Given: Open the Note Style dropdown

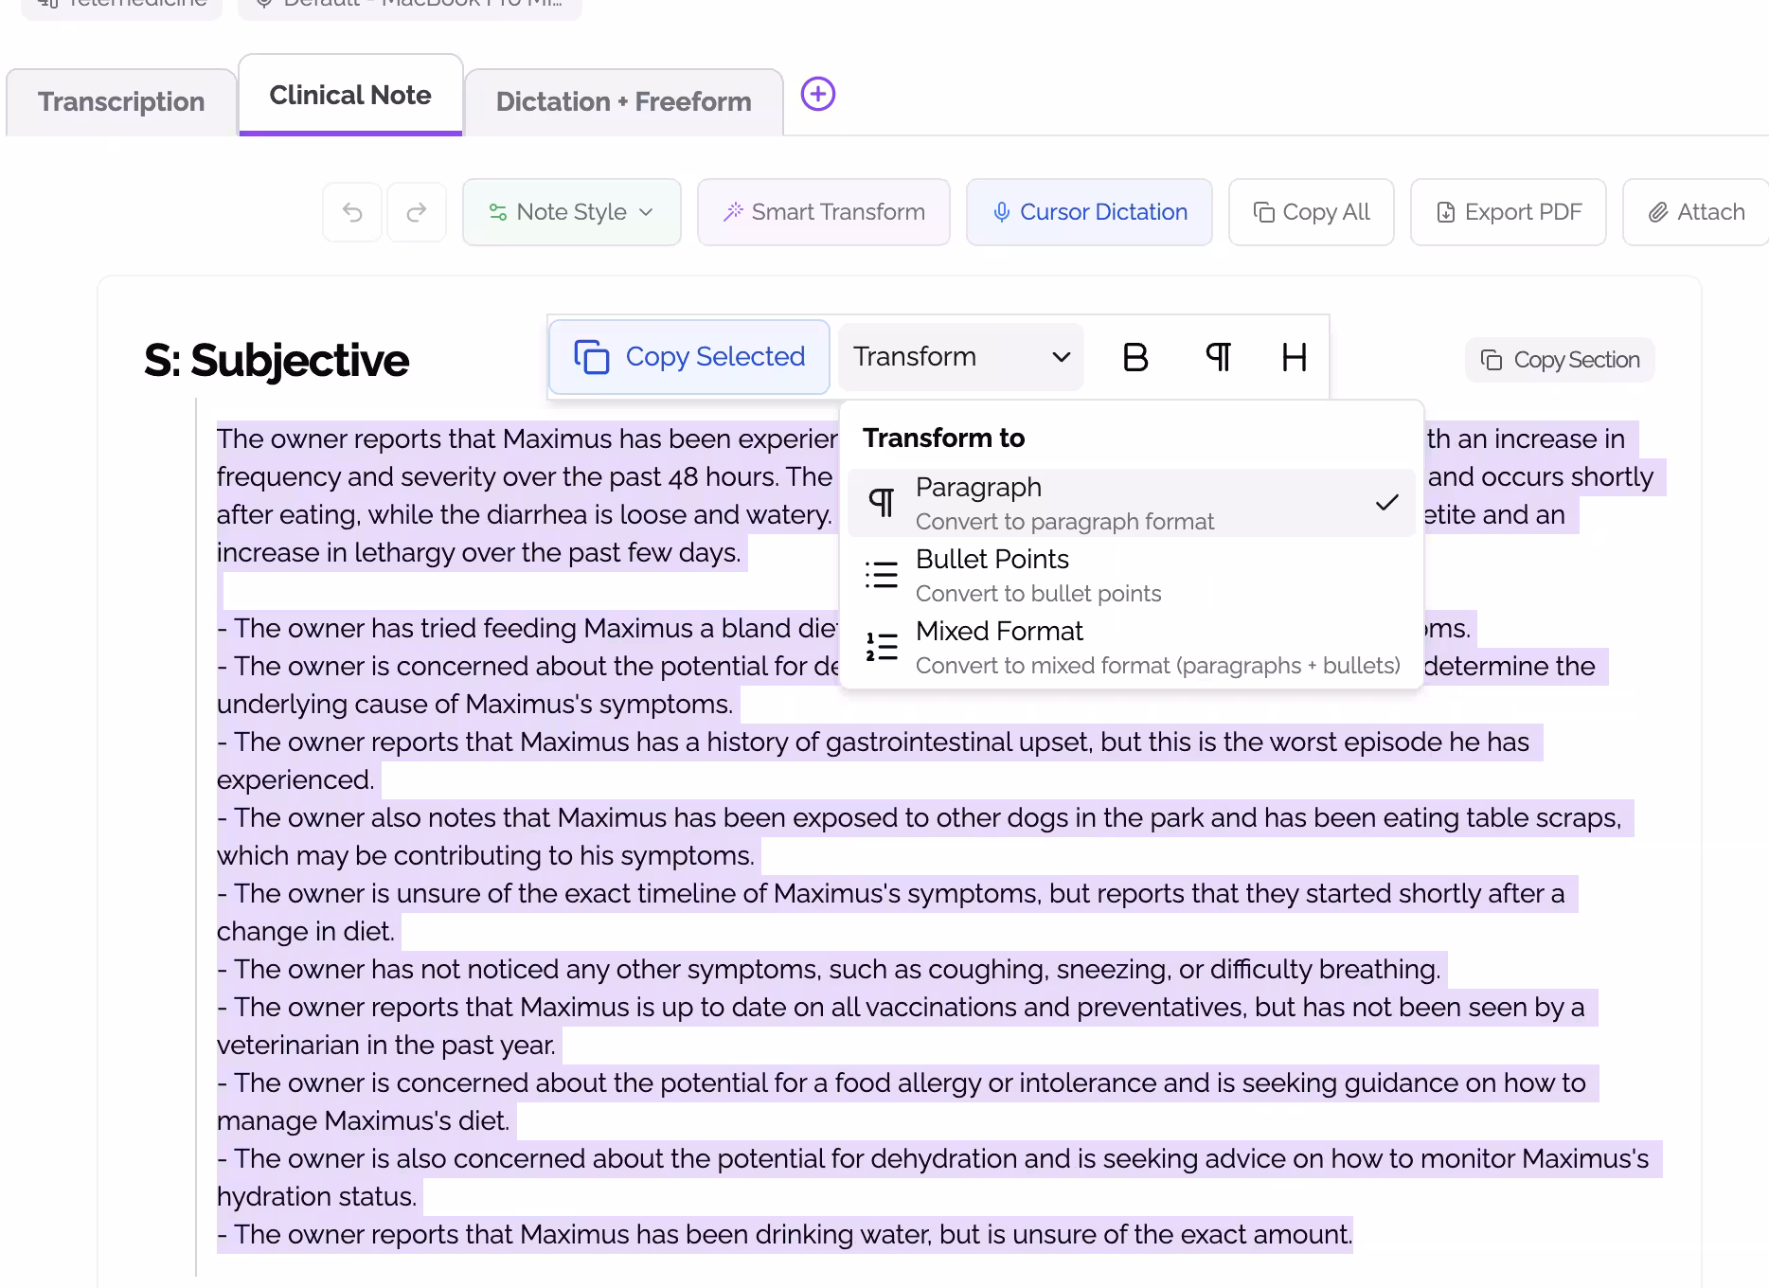Looking at the screenshot, I should [x=571, y=212].
